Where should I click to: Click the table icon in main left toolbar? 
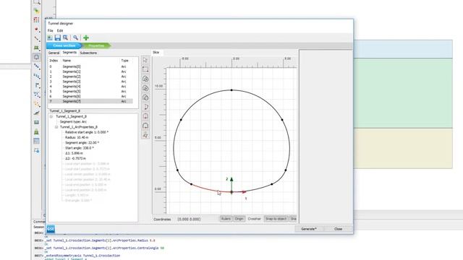point(36,142)
